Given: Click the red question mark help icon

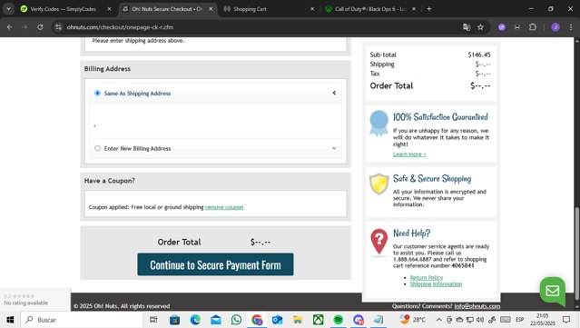Looking at the screenshot, I should click(378, 242).
